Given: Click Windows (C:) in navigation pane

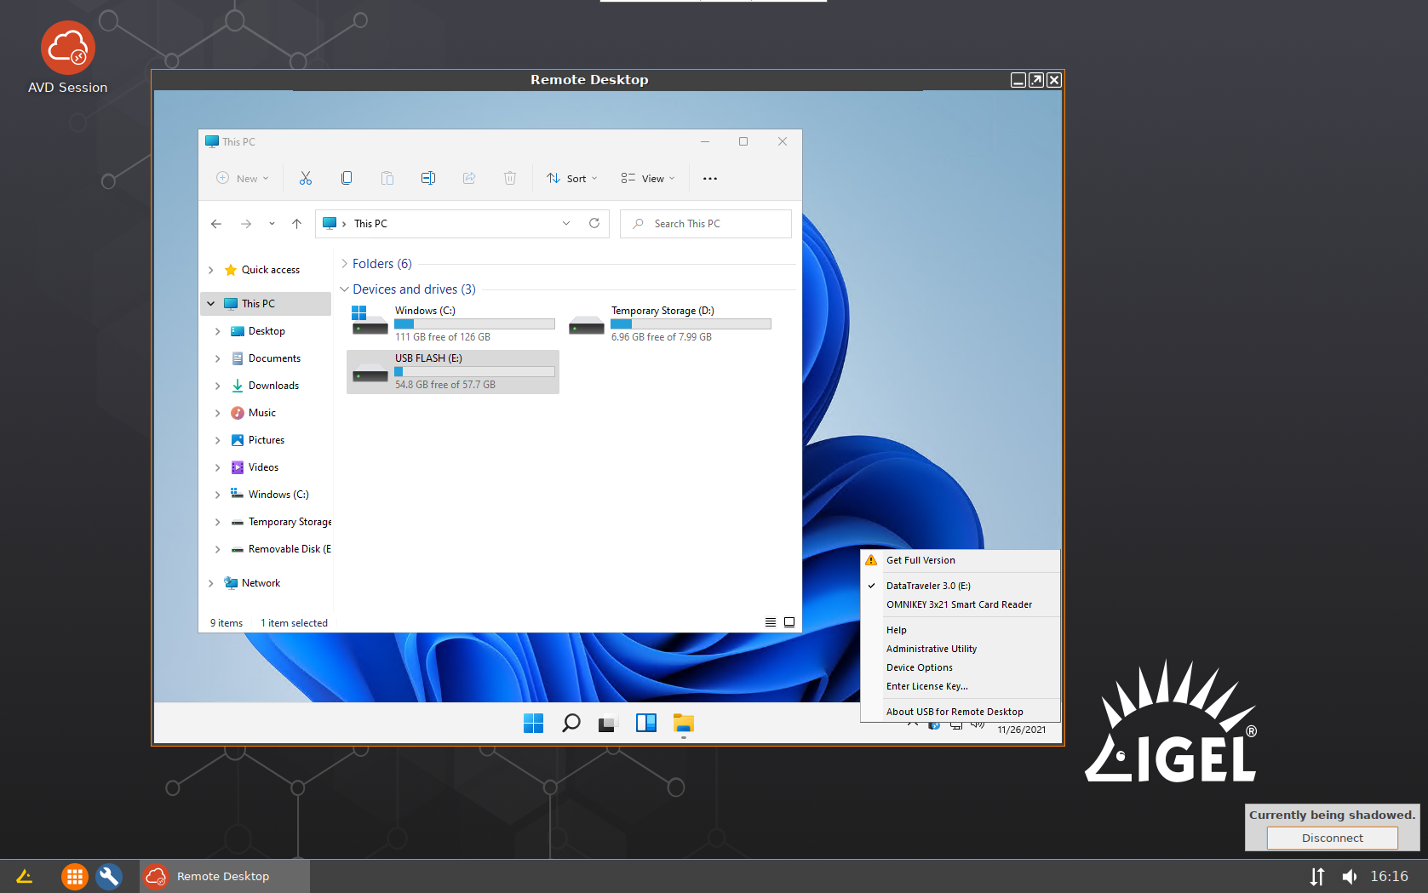Looking at the screenshot, I should [x=270, y=495].
